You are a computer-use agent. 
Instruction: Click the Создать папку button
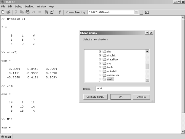[95, 97]
